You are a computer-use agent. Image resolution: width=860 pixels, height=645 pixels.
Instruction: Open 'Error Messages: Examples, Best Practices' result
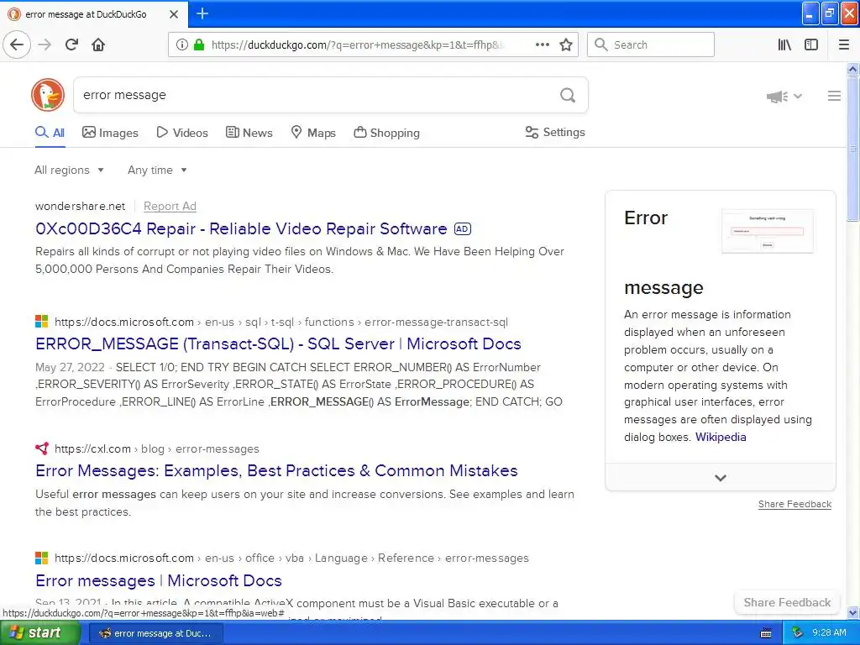tap(276, 470)
